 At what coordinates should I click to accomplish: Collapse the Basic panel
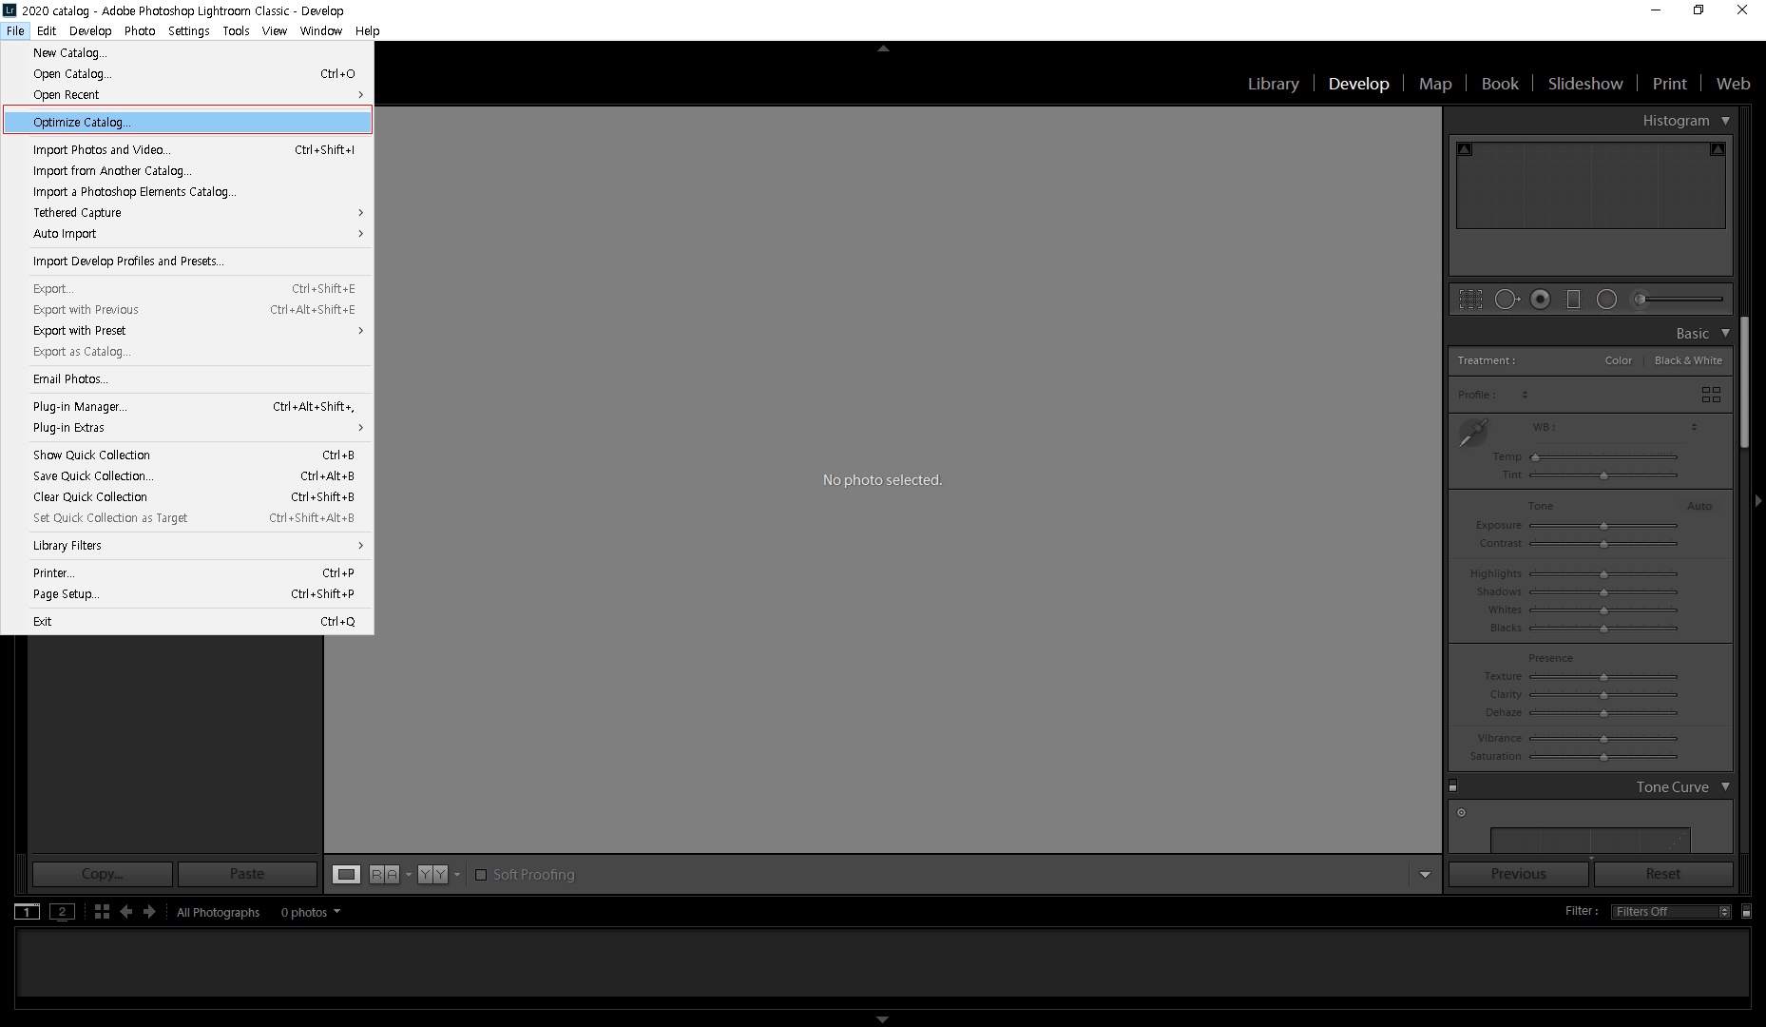1725,333
